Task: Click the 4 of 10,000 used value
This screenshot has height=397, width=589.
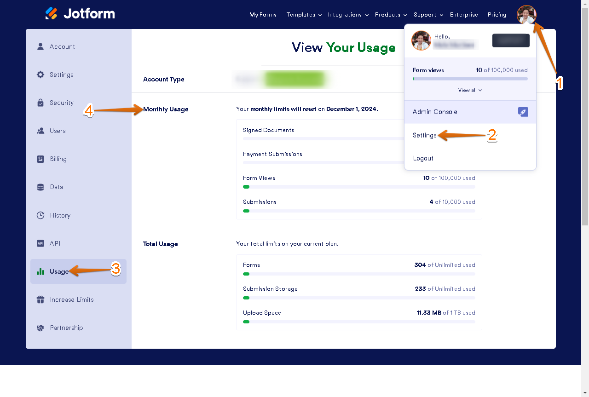Action: pos(452,202)
